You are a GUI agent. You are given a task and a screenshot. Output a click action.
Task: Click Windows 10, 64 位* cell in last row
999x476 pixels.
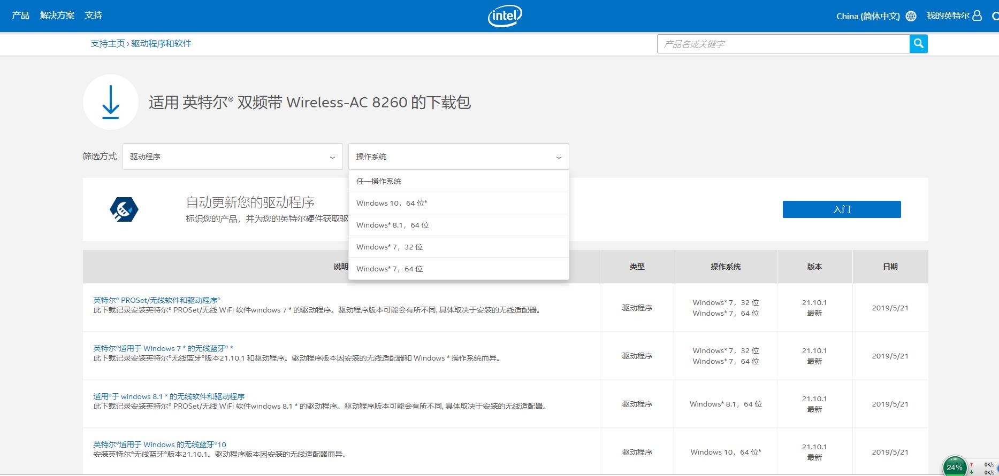tap(726, 452)
